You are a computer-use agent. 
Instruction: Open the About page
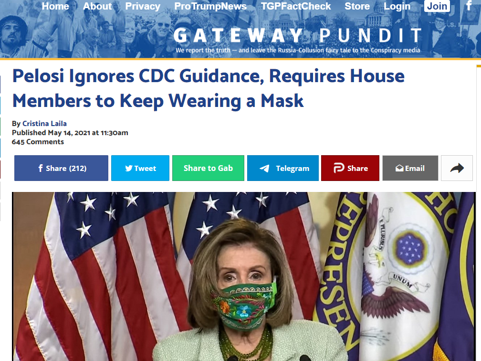tap(97, 6)
